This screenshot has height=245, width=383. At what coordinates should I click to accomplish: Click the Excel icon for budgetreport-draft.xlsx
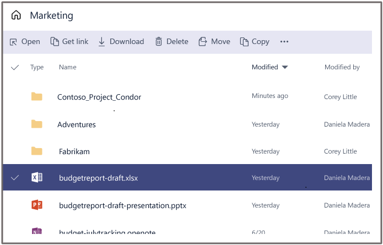[37, 177]
